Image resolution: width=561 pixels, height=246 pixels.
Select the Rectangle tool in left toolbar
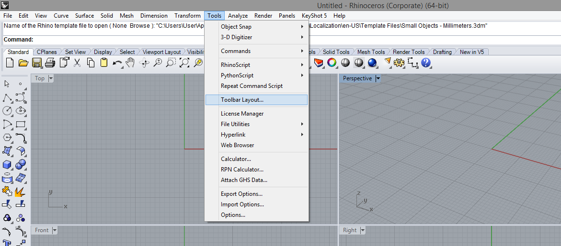[21, 124]
